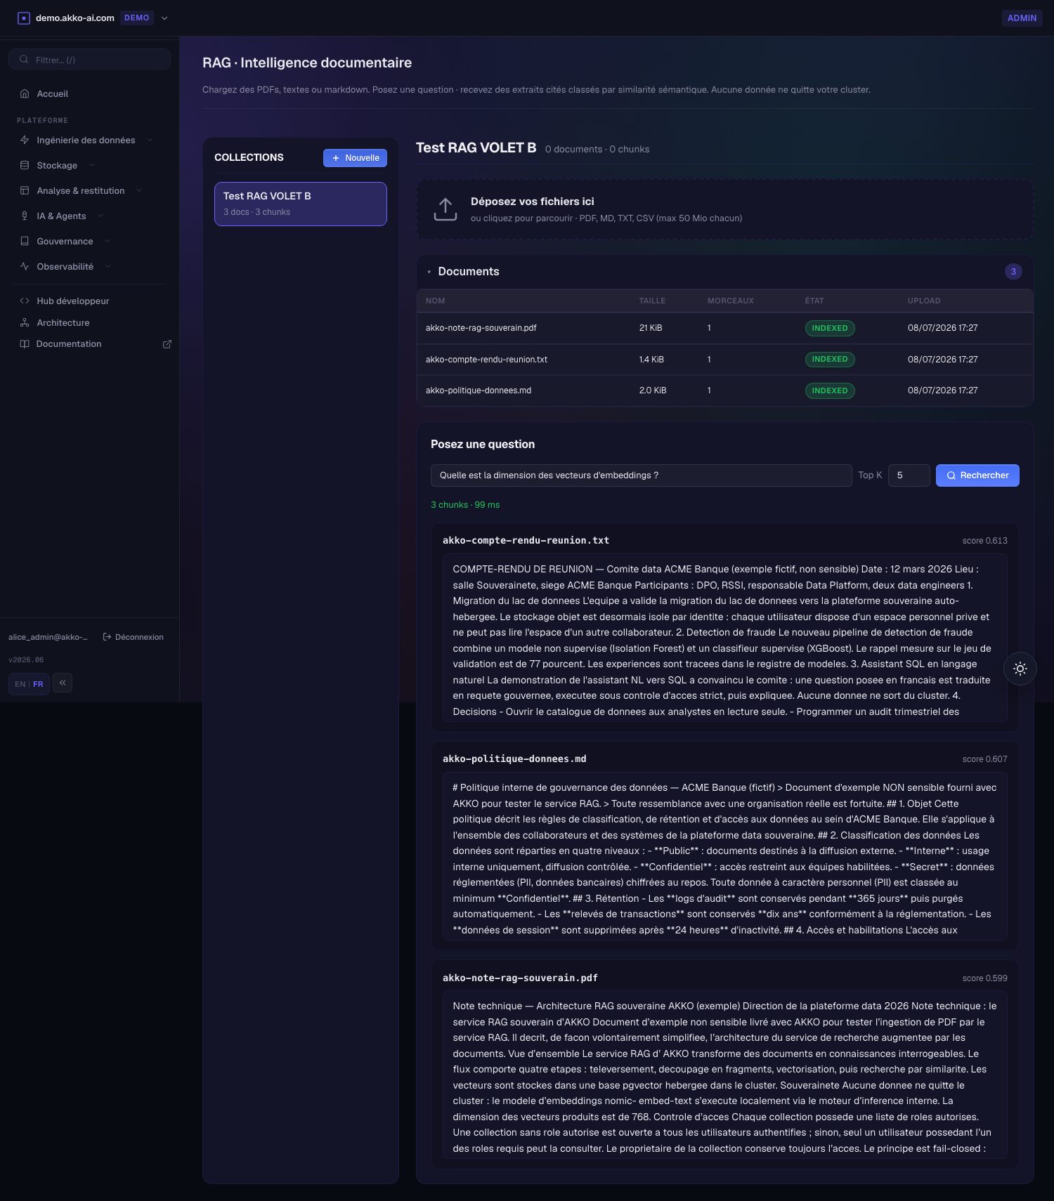The image size is (1054, 1201).
Task: Click the Documentation external link icon
Action: point(167,344)
